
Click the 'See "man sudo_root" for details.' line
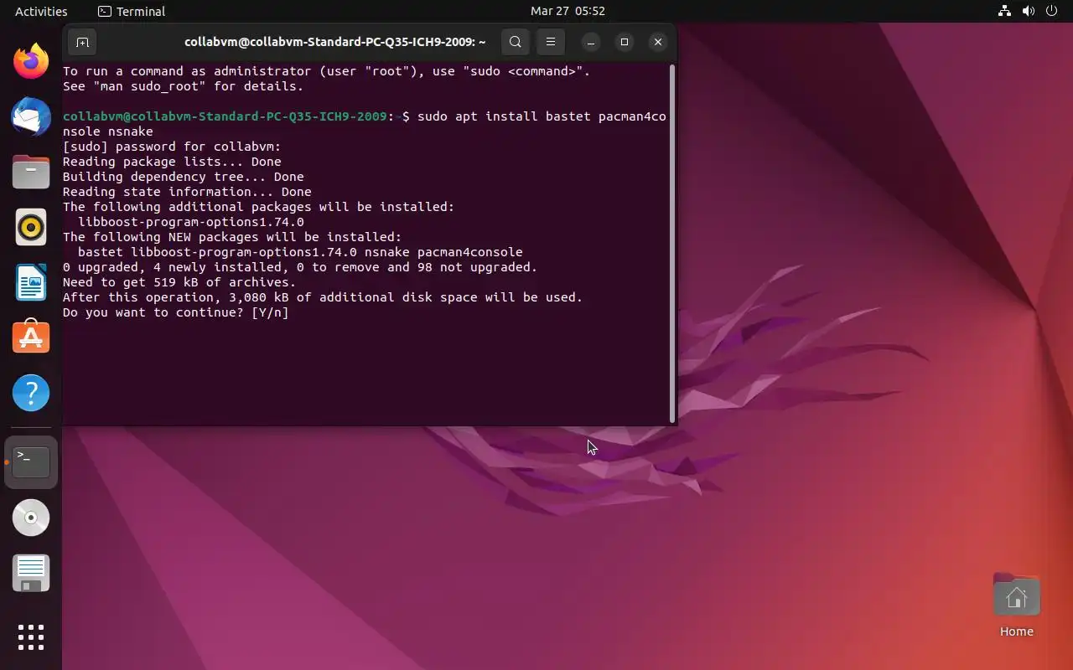tap(183, 86)
